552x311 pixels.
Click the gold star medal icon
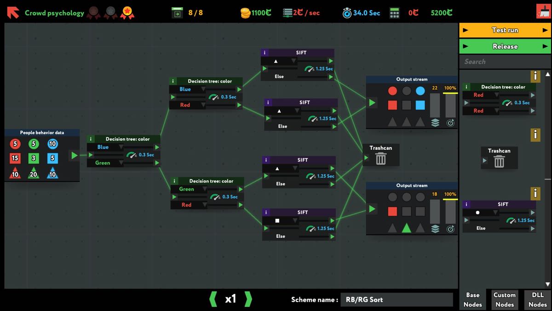pos(127,13)
